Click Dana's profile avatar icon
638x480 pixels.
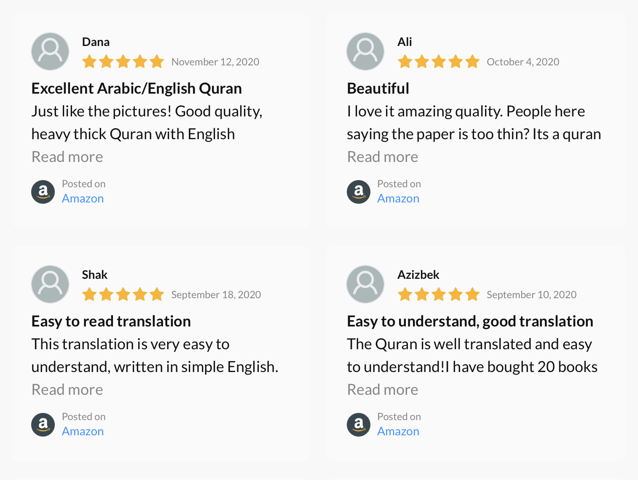50,51
